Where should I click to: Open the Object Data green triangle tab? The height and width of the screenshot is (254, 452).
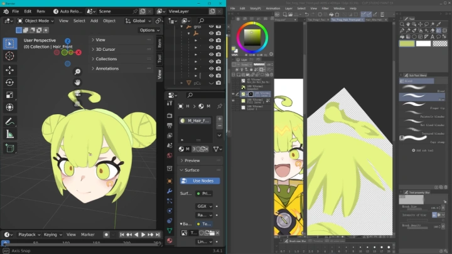pyautogui.click(x=169, y=230)
